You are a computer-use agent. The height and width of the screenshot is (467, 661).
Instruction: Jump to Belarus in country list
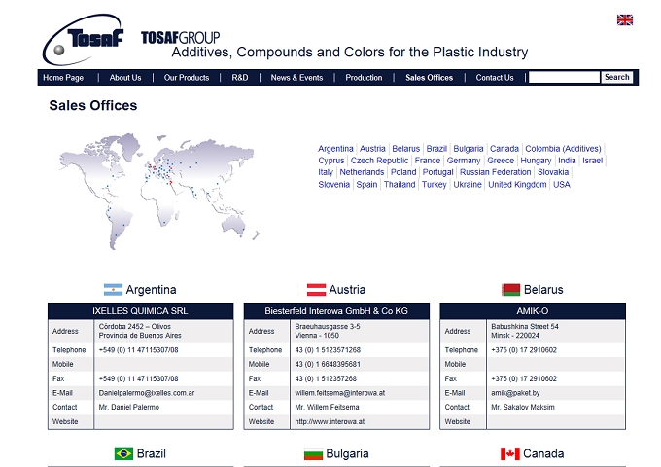click(405, 149)
